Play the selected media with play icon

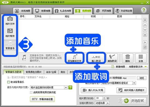pos(145,42)
